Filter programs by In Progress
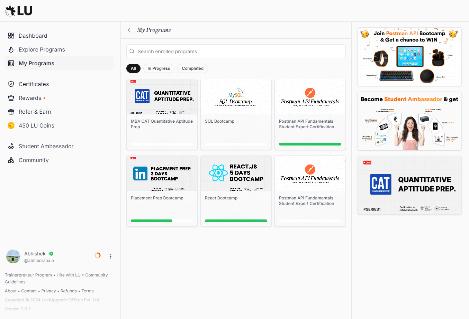Image resolution: width=469 pixels, height=319 pixels. [x=159, y=68]
